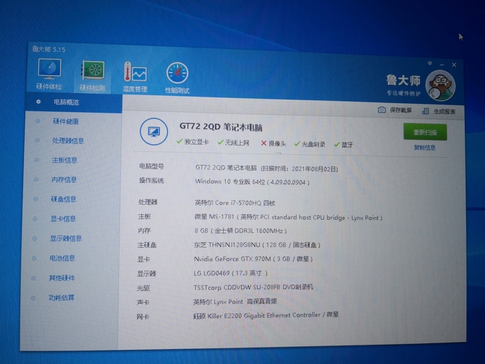485x364 pixels.
Task: Click the 处理器 label
Action: click(x=147, y=202)
